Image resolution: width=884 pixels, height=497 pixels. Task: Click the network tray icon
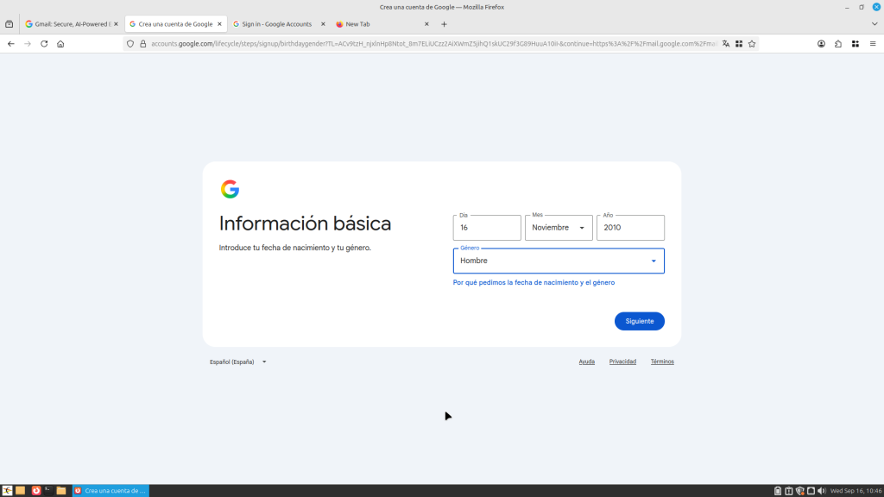811,491
